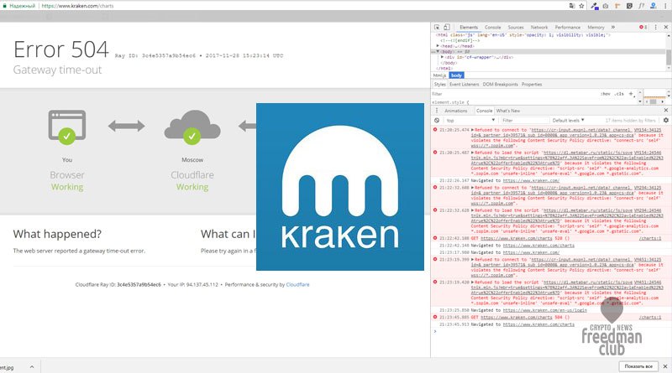This screenshot has width=672, height=373.
Task: Switch to the Performance tab
Action: click(568, 27)
